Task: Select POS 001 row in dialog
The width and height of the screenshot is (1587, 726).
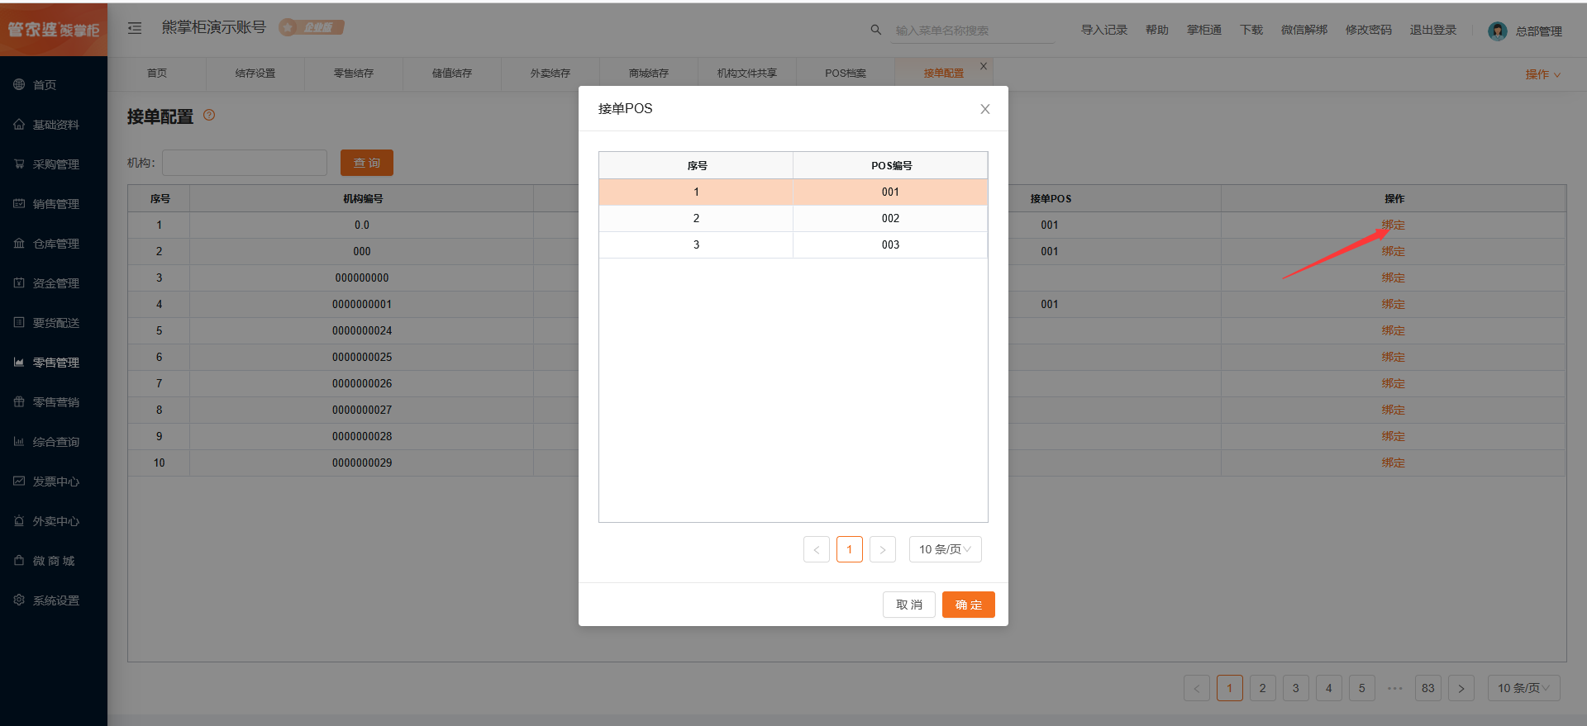Action: tap(793, 192)
